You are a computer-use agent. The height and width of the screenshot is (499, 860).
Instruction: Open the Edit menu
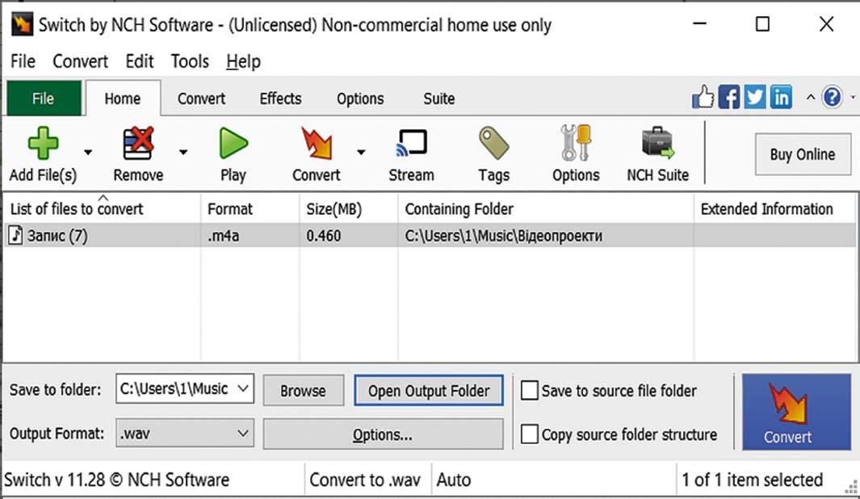(x=140, y=61)
